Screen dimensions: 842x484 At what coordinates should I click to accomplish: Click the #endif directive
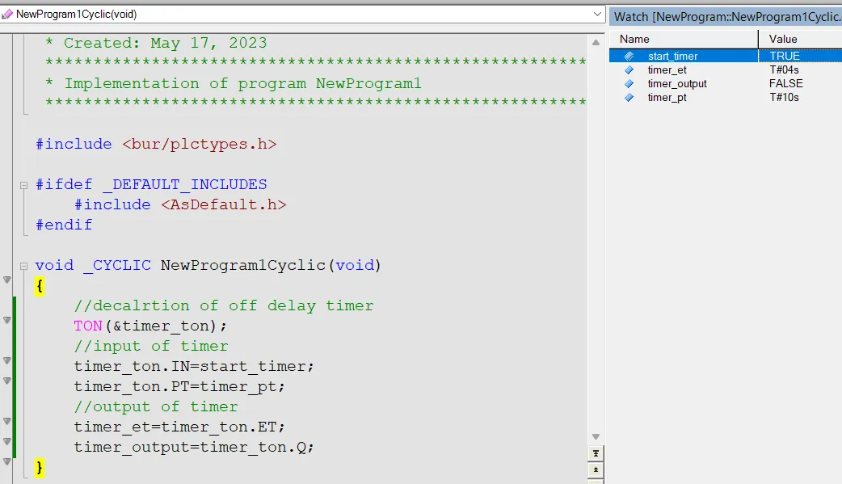coord(64,225)
